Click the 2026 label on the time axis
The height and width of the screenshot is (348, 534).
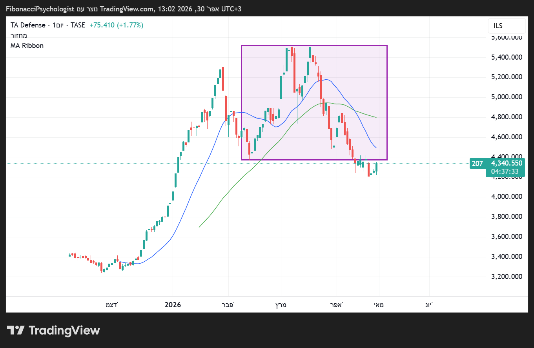tap(173, 305)
